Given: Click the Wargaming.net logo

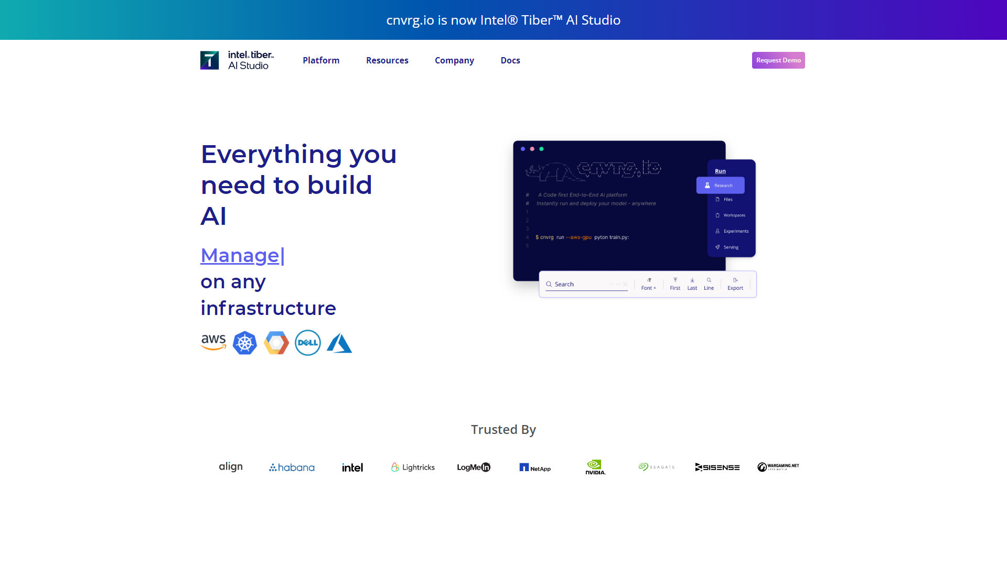Looking at the screenshot, I should (778, 467).
